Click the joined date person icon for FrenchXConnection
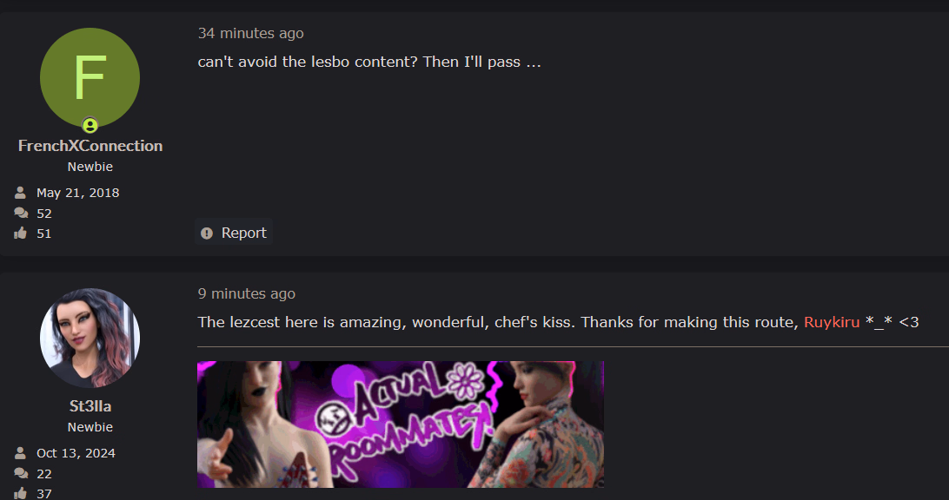 [21, 193]
